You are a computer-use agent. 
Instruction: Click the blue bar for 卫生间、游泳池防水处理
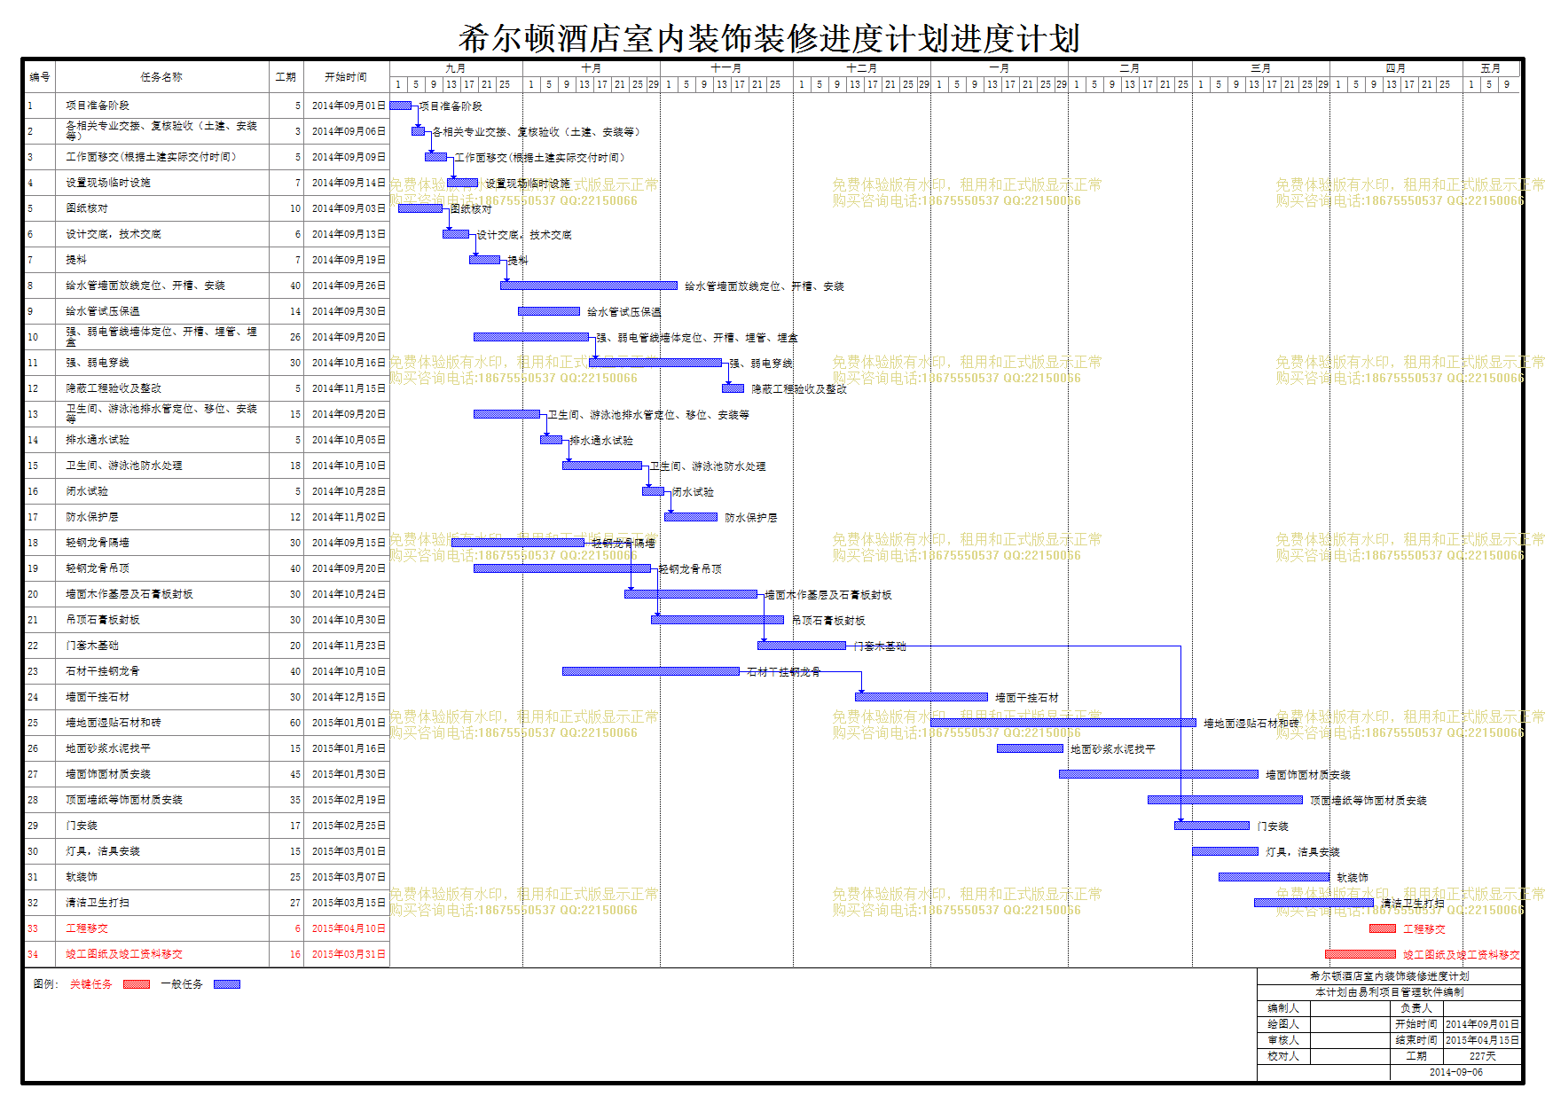(x=602, y=466)
